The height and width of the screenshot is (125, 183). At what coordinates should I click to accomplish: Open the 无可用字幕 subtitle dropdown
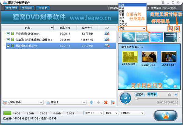point(23,102)
